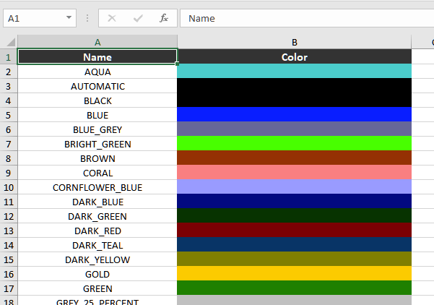Viewport: 434px width, 305px height.
Task: Click the Select All corner triangle
Action: 11,42
